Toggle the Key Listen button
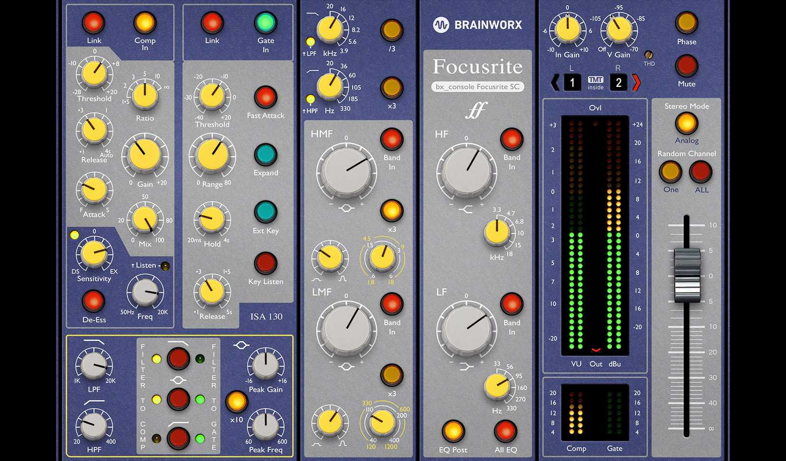Screen dimensions: 786x461 click(x=265, y=263)
